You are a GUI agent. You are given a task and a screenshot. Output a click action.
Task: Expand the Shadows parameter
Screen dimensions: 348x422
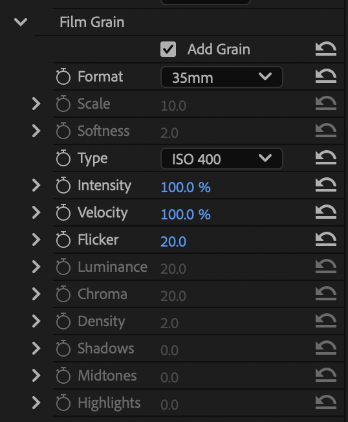click(36, 348)
